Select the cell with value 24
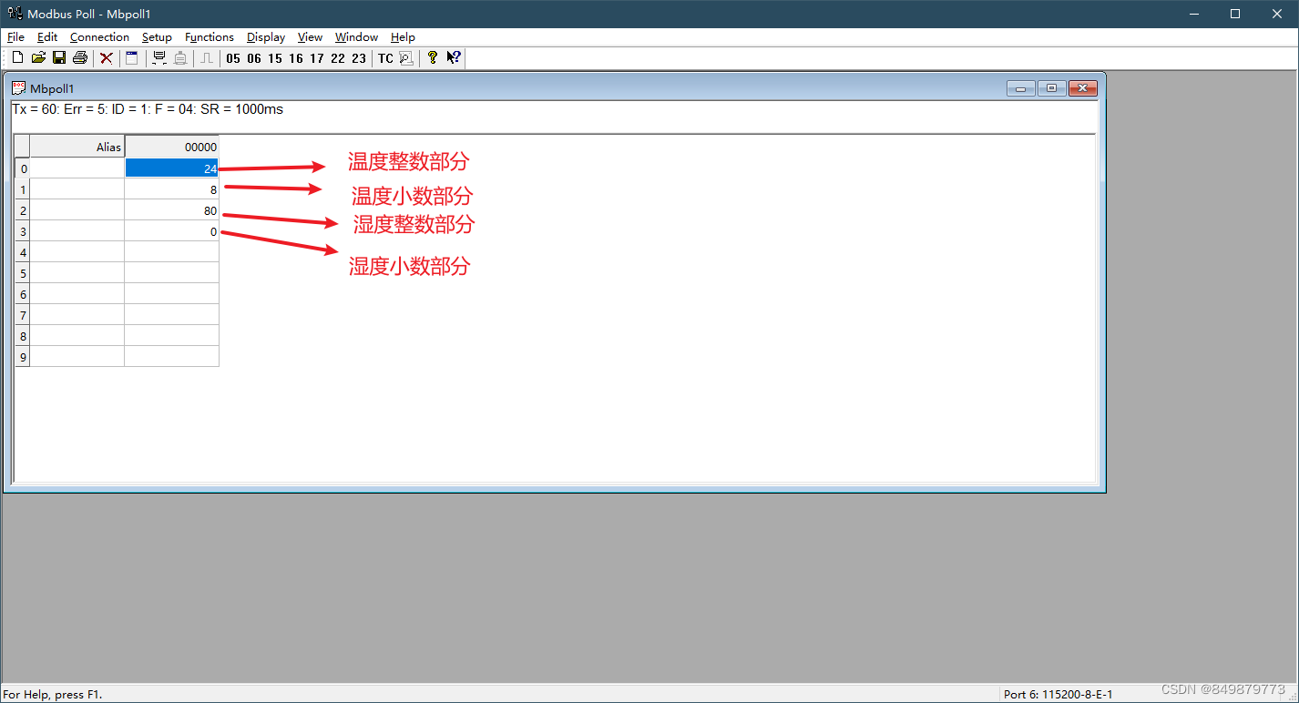This screenshot has width=1299, height=703. point(171,168)
